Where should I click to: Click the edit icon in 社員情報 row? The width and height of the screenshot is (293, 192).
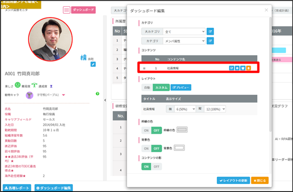231,68
